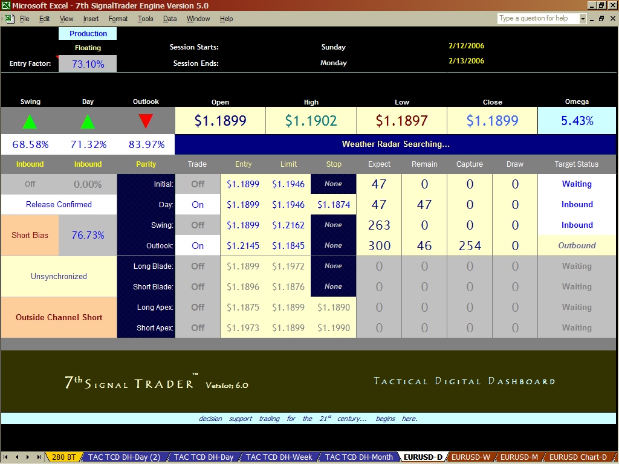Switch to the EURUSD-W sheet tab
Viewport: 619px width, 464px height.
tap(470, 457)
